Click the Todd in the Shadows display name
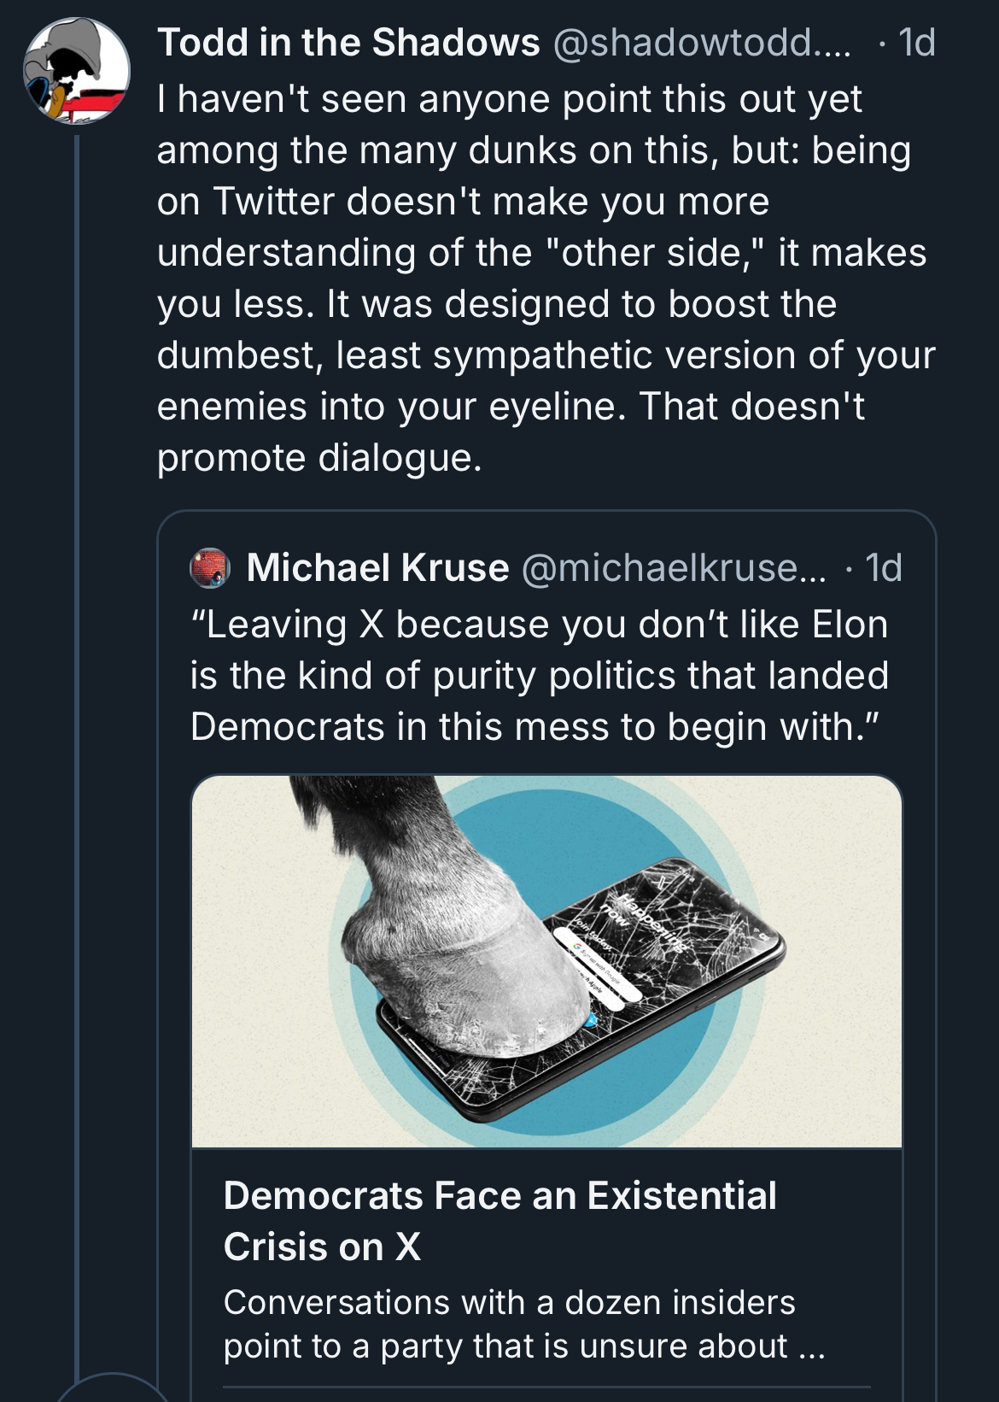This screenshot has width=999, height=1402. click(348, 43)
